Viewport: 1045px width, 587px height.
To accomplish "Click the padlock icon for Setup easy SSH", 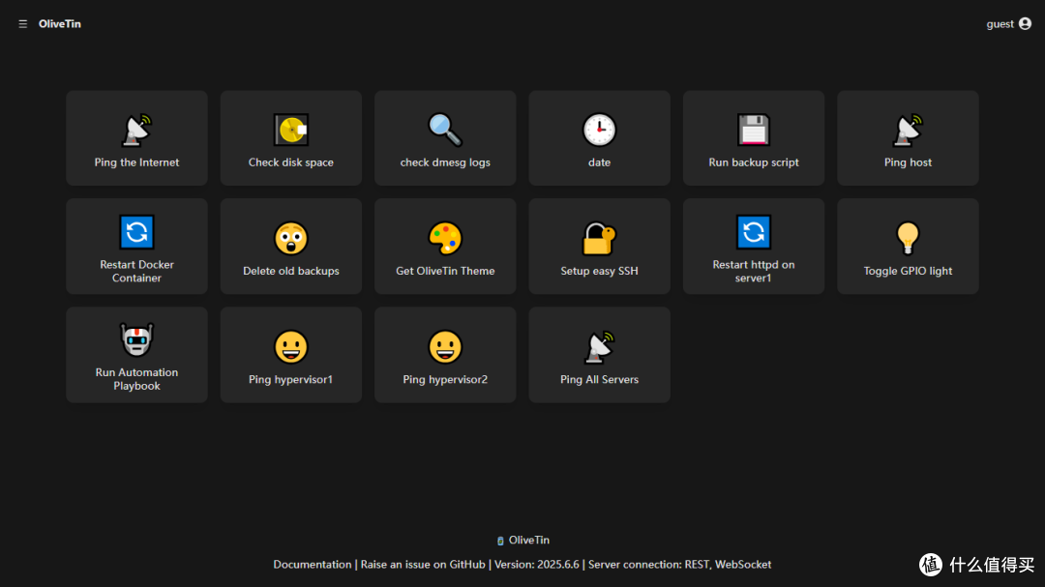I will [x=599, y=238].
